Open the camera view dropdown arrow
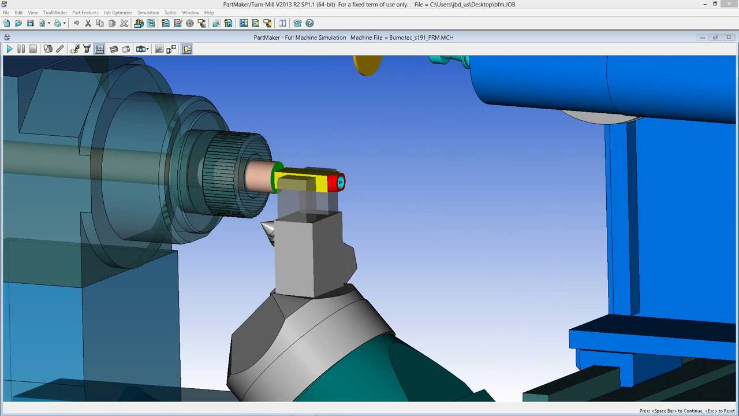Image resolution: width=739 pixels, height=416 pixels. [148, 49]
